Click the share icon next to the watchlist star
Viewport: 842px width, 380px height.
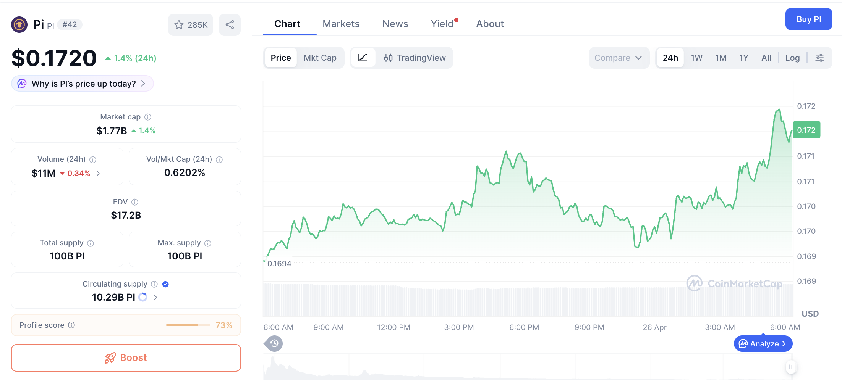point(230,24)
